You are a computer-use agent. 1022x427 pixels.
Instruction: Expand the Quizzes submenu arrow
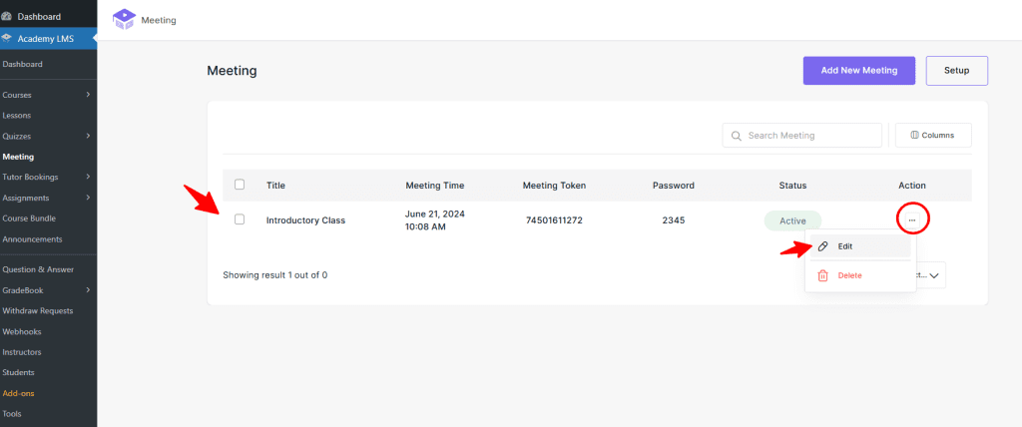(x=88, y=136)
